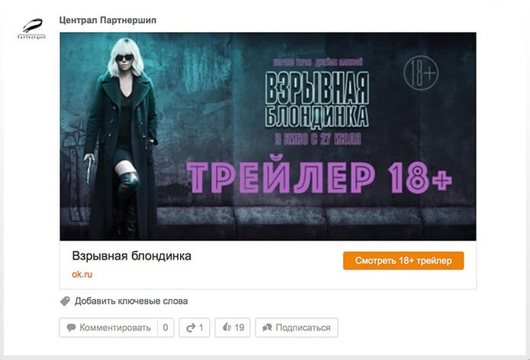Click the speech bubble comment icon
530x360 pixels.
click(x=71, y=327)
